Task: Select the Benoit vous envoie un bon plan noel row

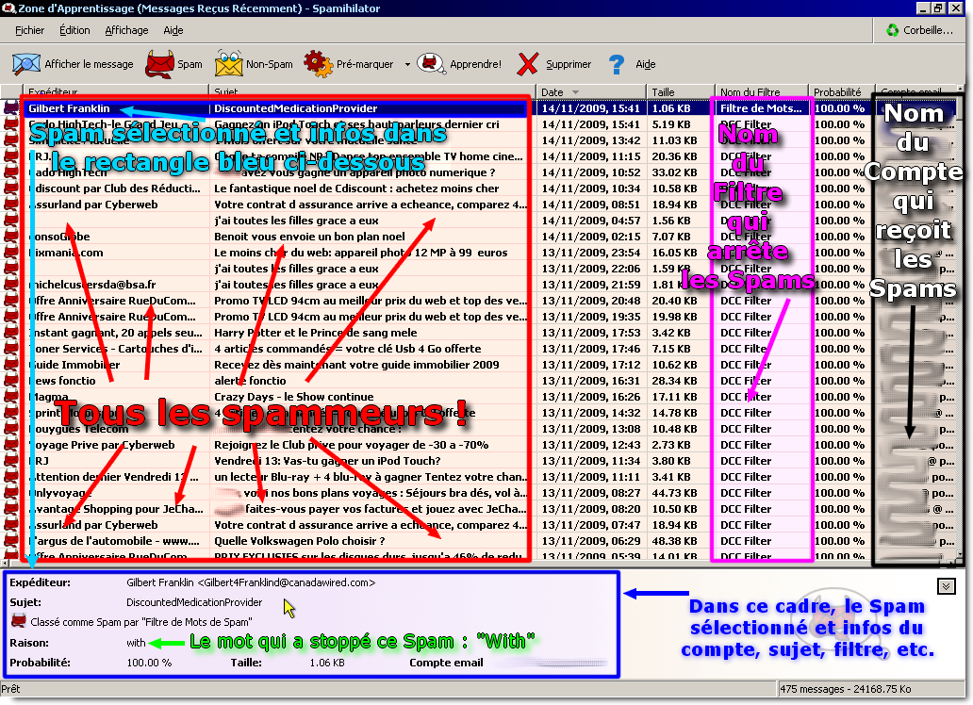Action: click(478, 237)
